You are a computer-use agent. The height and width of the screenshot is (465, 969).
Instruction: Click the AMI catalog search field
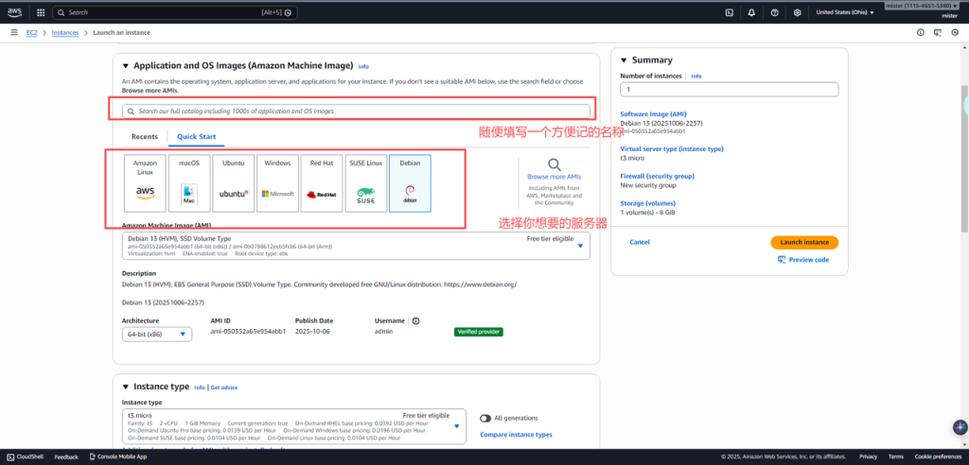coord(356,112)
